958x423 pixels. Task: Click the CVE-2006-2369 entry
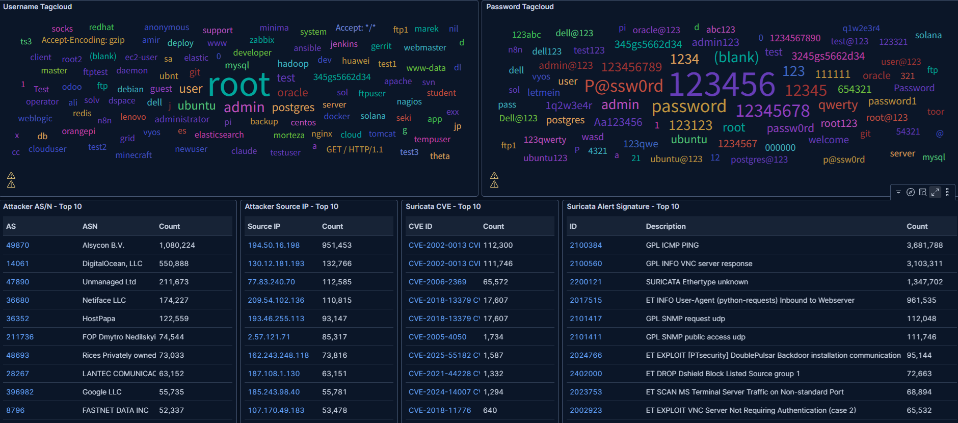437,282
